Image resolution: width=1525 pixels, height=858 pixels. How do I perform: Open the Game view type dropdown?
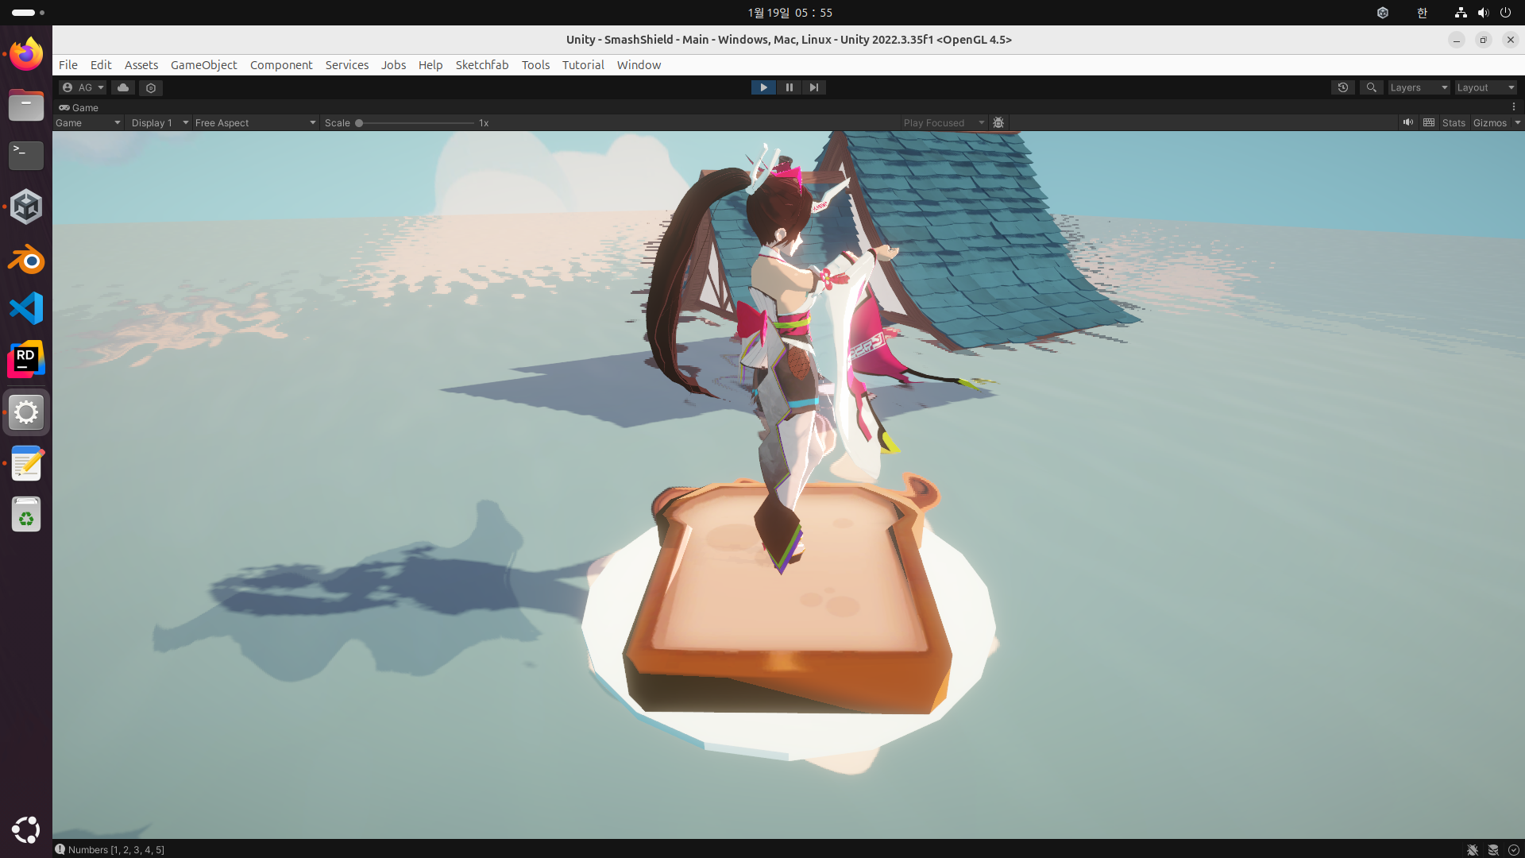pyautogui.click(x=88, y=123)
